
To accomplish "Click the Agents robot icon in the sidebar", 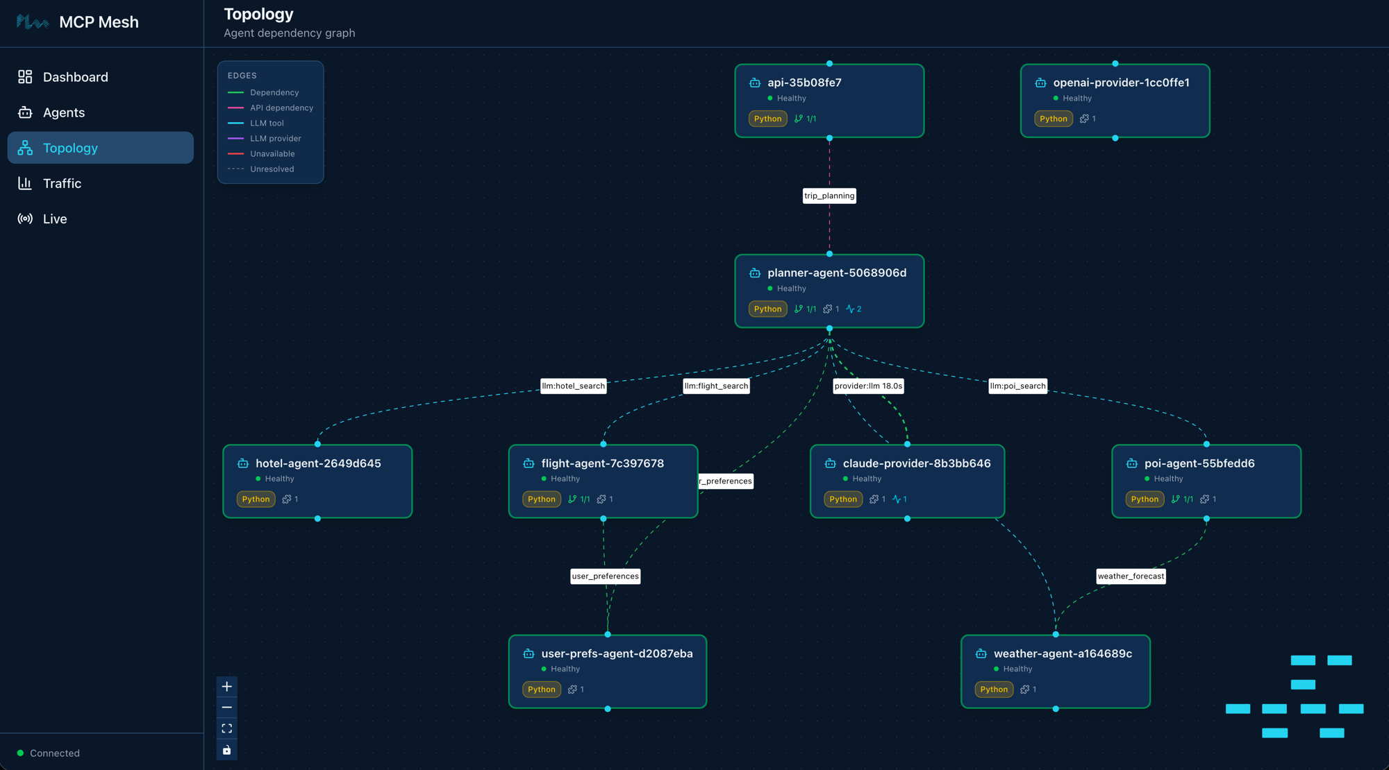I will [x=25, y=112].
